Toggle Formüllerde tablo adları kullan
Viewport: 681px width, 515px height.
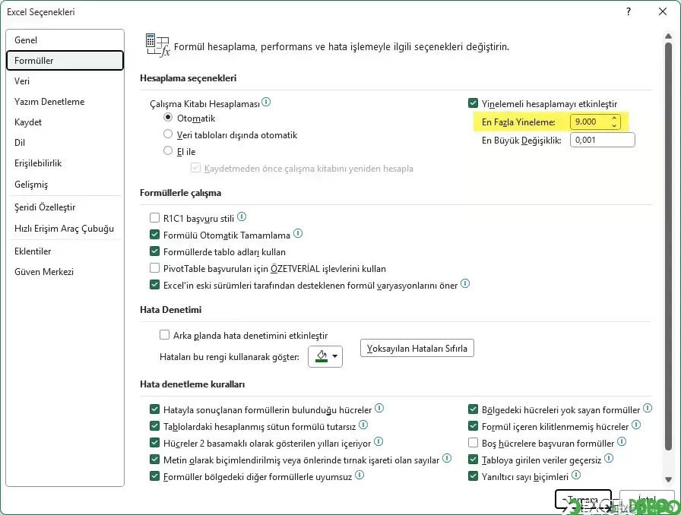click(x=154, y=251)
